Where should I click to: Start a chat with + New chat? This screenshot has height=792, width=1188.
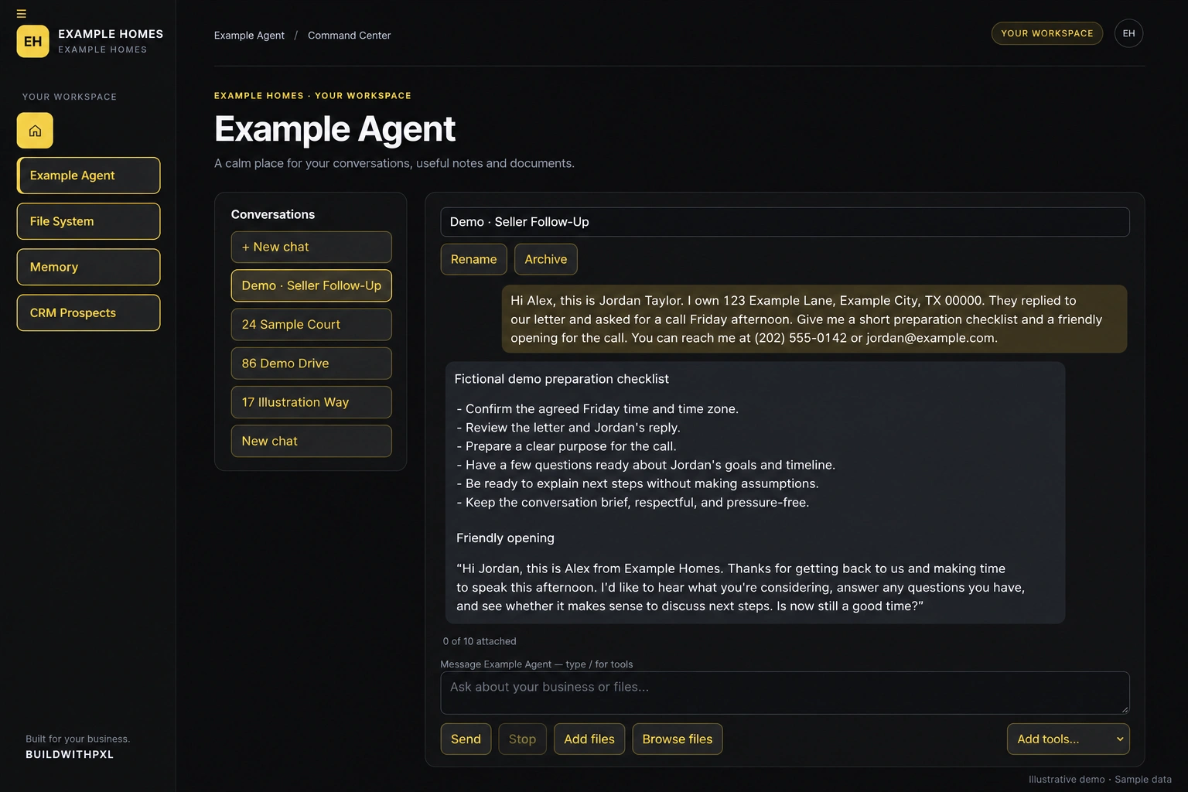tap(311, 247)
